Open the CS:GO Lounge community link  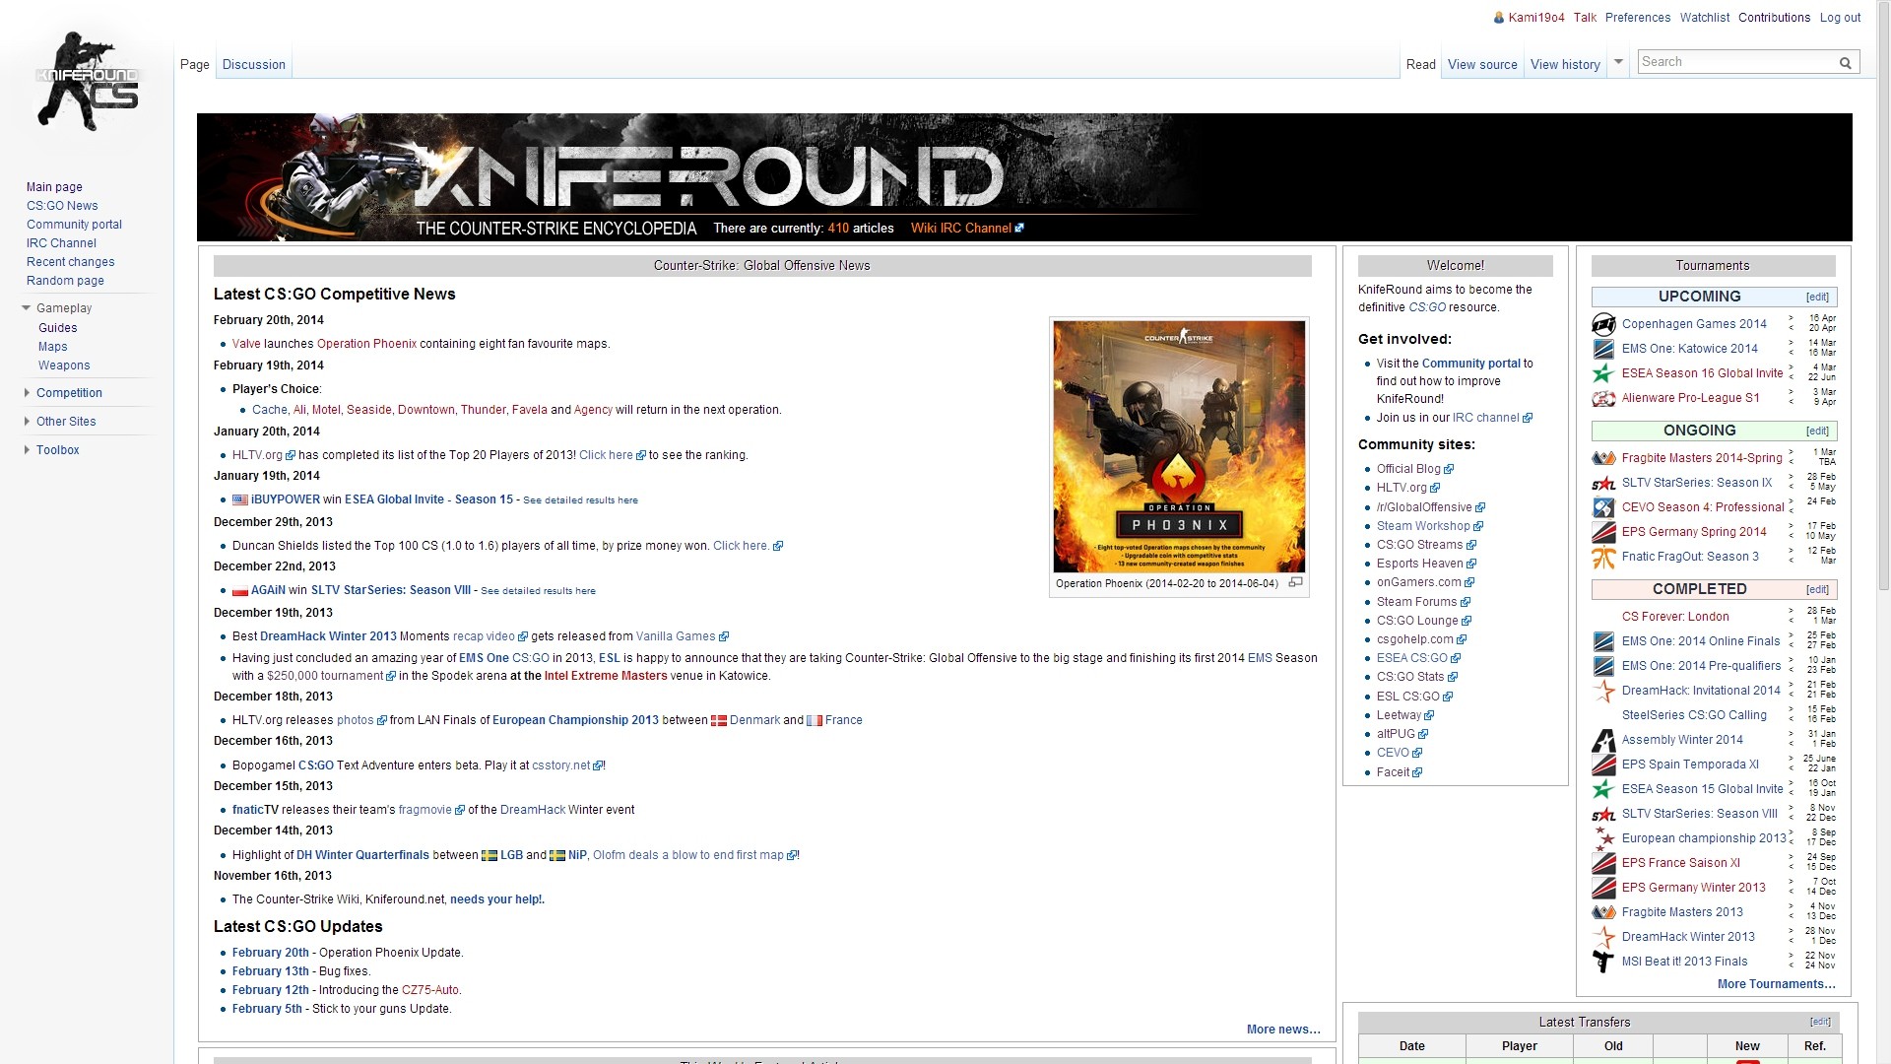(1417, 621)
